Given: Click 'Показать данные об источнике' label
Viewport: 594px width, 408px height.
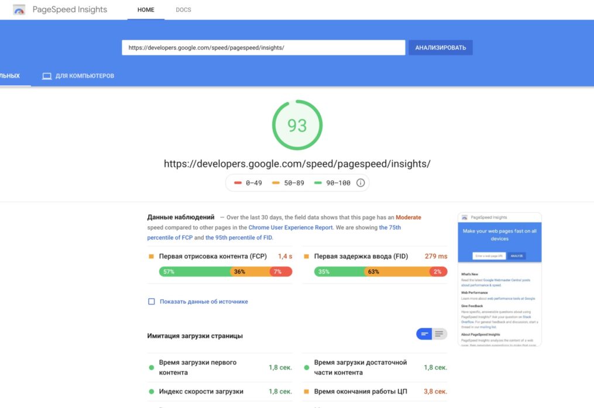Looking at the screenshot, I should tap(204, 302).
